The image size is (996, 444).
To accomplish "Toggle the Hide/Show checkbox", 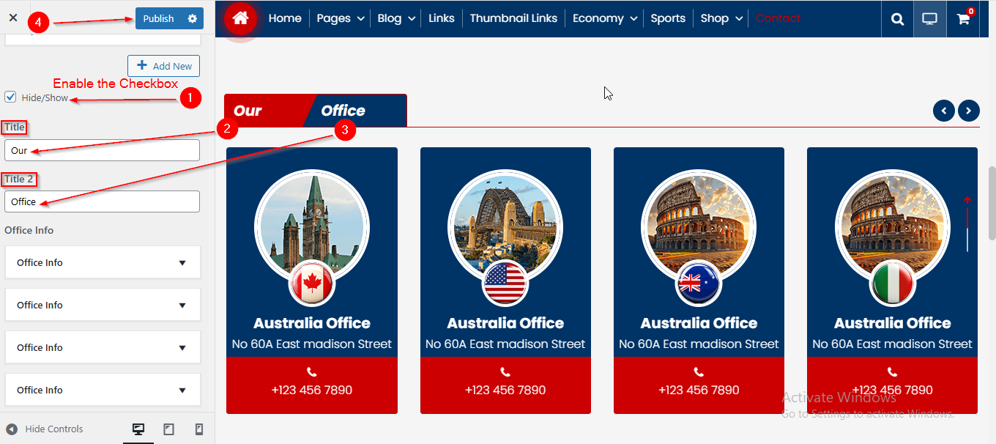I will [x=10, y=97].
